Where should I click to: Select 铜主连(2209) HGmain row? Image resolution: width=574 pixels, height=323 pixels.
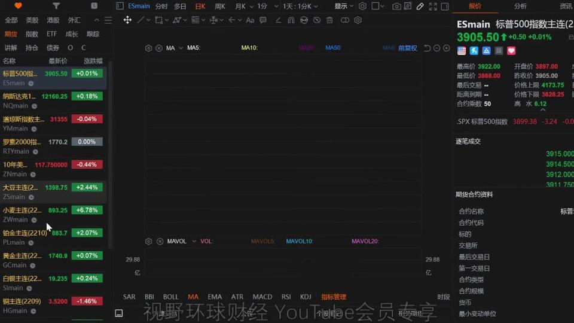coord(53,306)
